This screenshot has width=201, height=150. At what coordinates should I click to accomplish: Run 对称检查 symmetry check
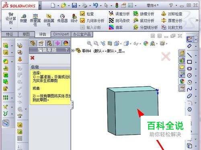172,14
